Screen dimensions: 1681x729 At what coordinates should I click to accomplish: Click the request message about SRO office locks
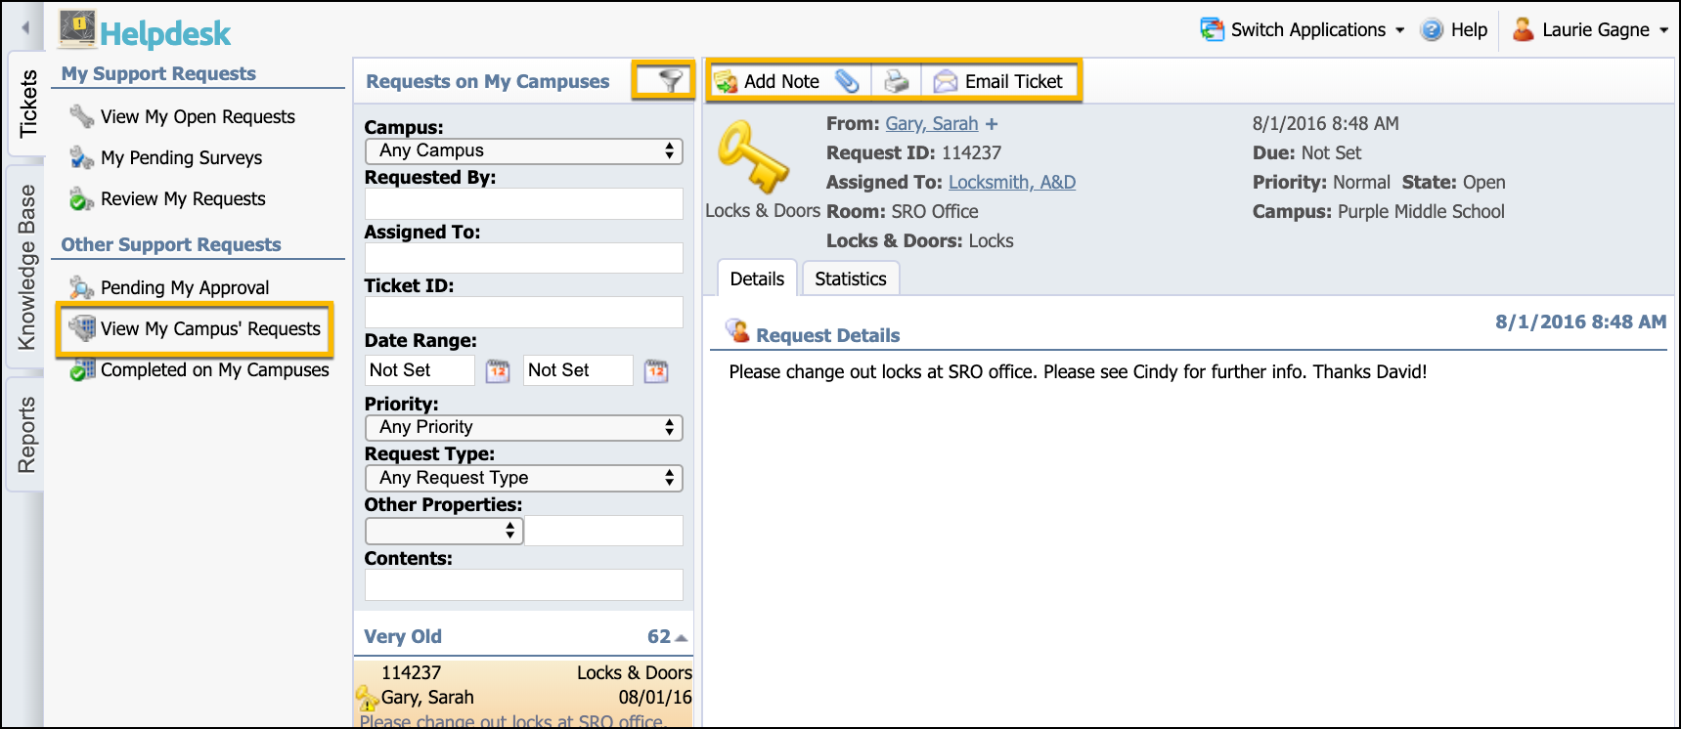click(1078, 371)
